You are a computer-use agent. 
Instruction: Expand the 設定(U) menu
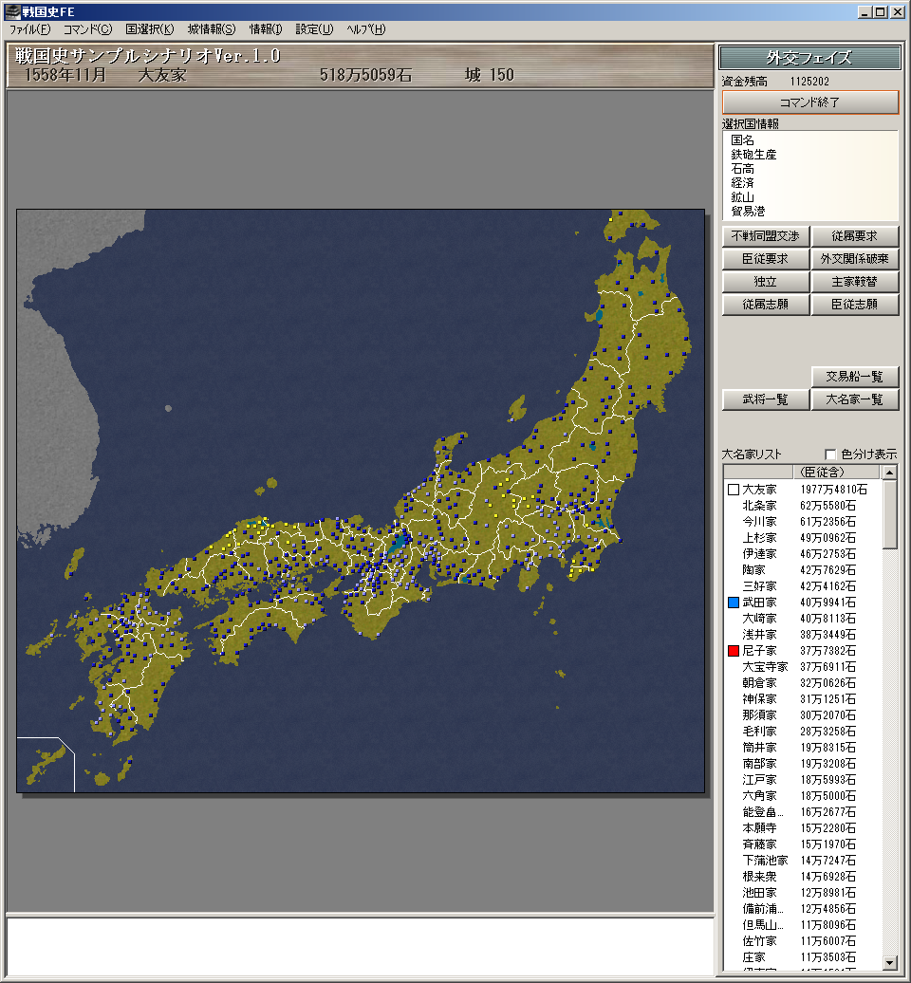[x=314, y=29]
